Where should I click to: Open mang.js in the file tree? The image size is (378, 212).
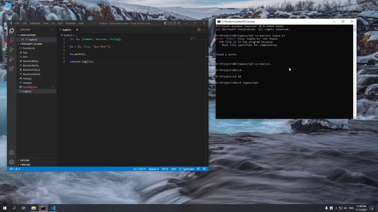point(37,78)
